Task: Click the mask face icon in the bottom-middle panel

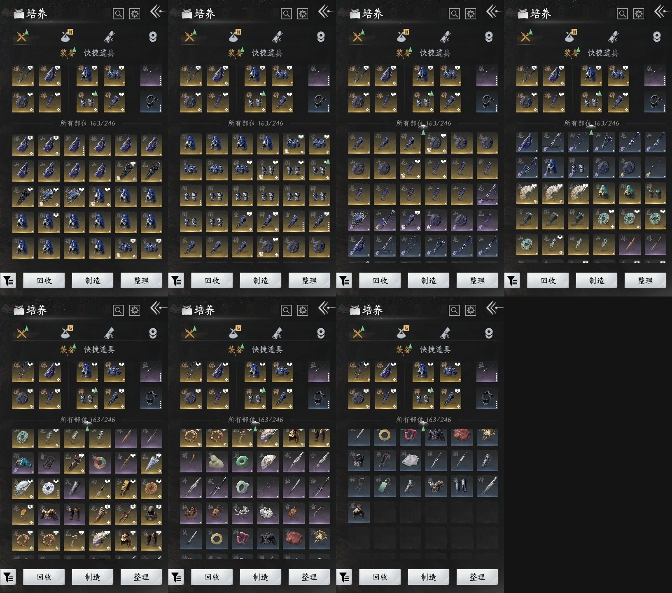Action: (x=321, y=333)
